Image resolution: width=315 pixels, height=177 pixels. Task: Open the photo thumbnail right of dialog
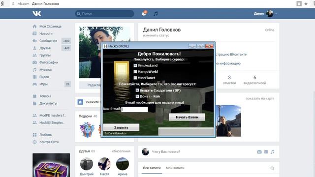[x=228, y=120]
